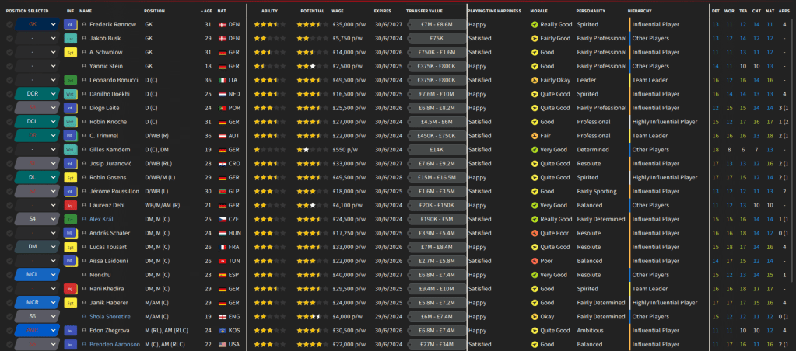Click the Lst status badge for Jakob Busk
This screenshot has height=351, width=796.
[70, 39]
